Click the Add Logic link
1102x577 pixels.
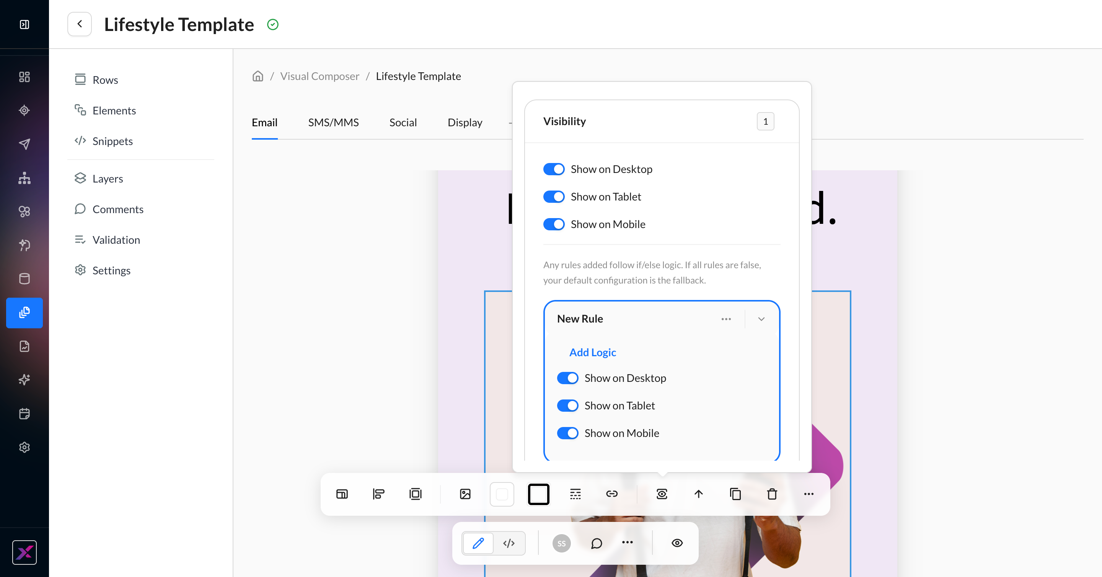592,352
